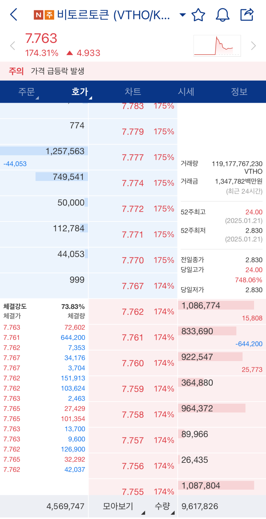Expand the 비토르토큰 title dropdown
266x519 pixels.
point(182,15)
